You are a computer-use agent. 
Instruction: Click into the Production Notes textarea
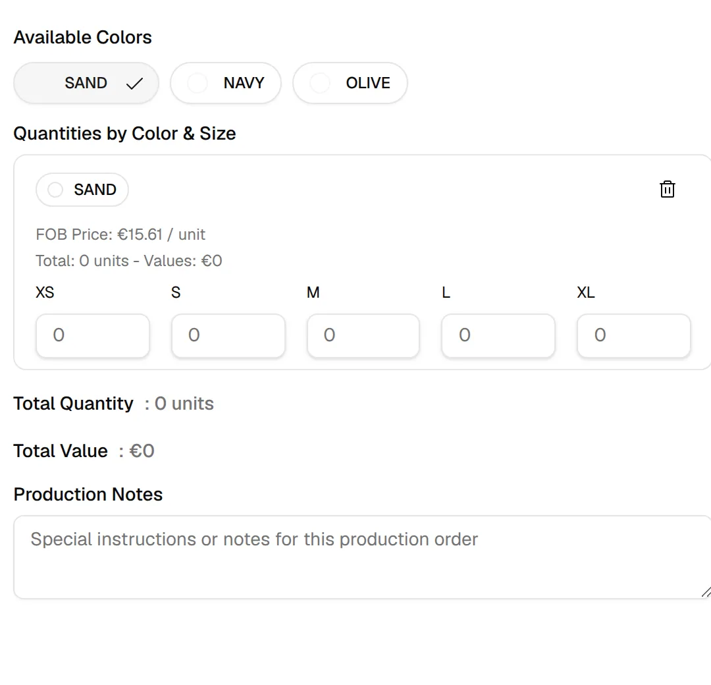coord(362,557)
